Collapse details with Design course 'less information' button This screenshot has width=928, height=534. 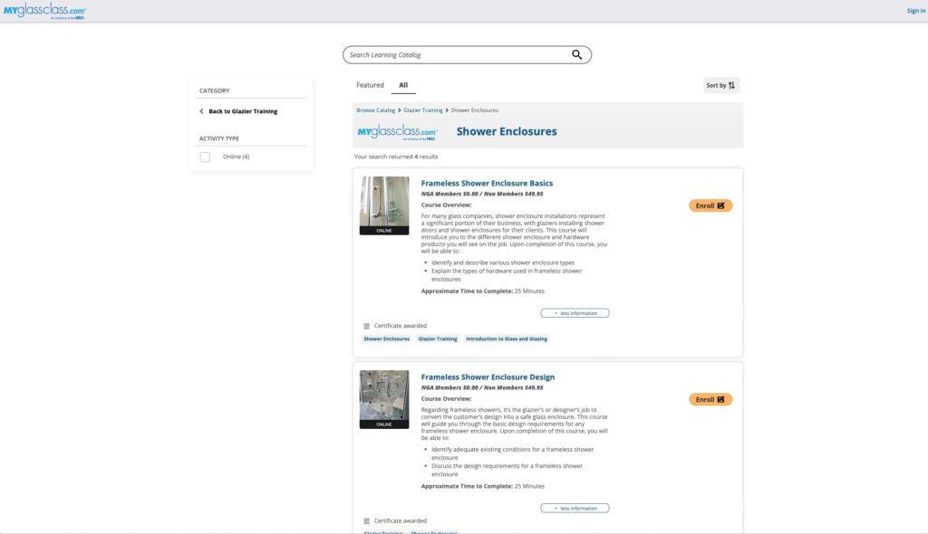pyautogui.click(x=575, y=508)
